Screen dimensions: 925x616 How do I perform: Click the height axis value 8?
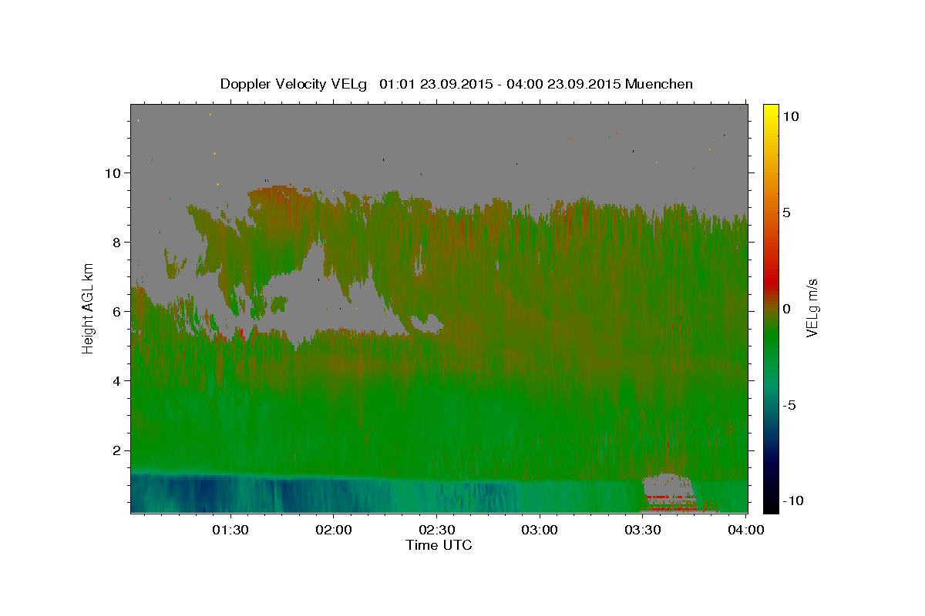(x=116, y=242)
